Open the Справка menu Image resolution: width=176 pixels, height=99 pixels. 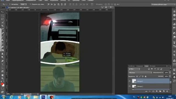click(90, 1)
